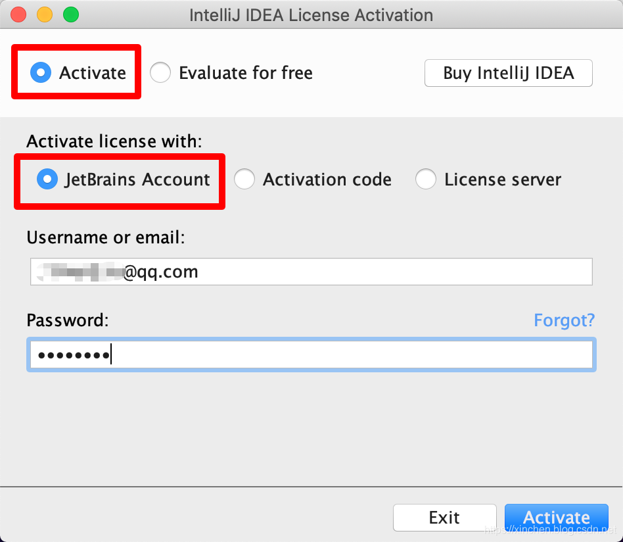The height and width of the screenshot is (542, 623).
Task: Click the green zoom traffic light
Action: coord(69,13)
